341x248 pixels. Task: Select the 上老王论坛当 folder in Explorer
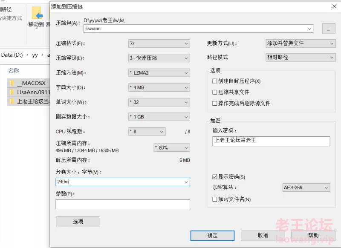click(x=29, y=101)
